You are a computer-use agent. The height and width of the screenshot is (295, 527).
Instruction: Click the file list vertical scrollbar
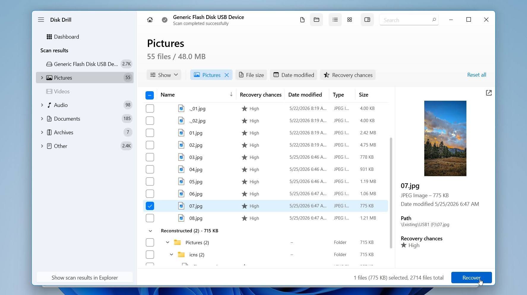tap(391, 193)
